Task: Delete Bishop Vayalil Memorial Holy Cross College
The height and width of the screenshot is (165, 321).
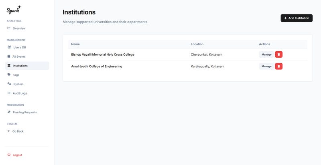Action: [x=278, y=54]
